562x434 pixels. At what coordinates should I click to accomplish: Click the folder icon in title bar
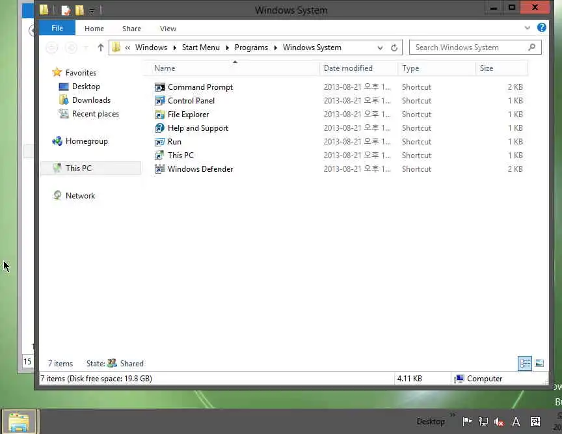coord(44,10)
